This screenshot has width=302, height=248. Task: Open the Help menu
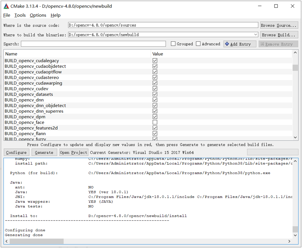[56, 15]
